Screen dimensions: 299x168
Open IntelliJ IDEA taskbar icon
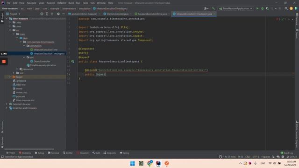click(158, 163)
